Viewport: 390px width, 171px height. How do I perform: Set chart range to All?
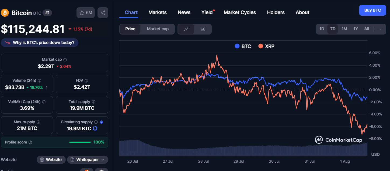367,29
